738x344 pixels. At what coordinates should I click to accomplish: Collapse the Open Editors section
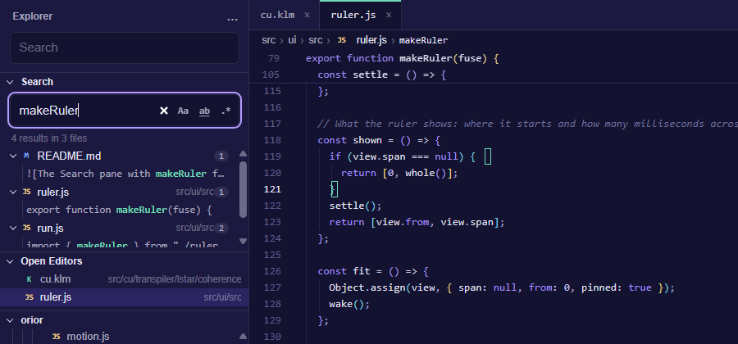[10, 261]
